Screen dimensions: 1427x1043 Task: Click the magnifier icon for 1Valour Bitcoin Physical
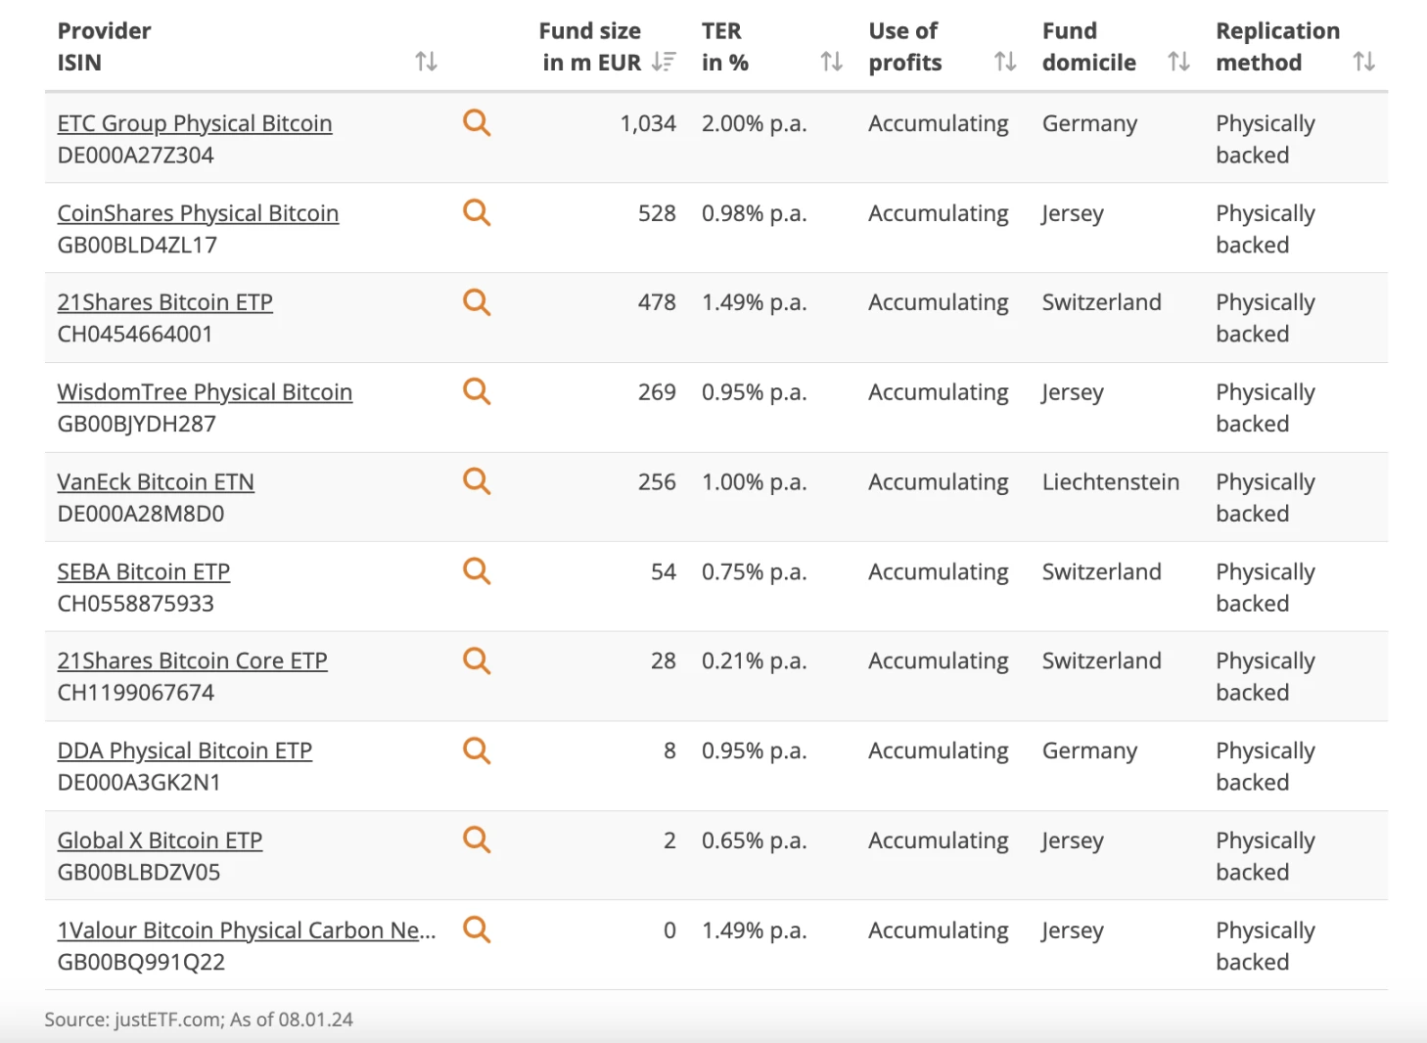[477, 930]
